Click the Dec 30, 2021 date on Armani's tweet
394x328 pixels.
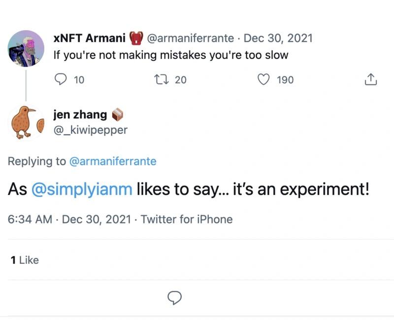pyautogui.click(x=278, y=38)
